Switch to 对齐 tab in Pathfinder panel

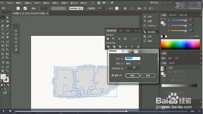coord(121,31)
